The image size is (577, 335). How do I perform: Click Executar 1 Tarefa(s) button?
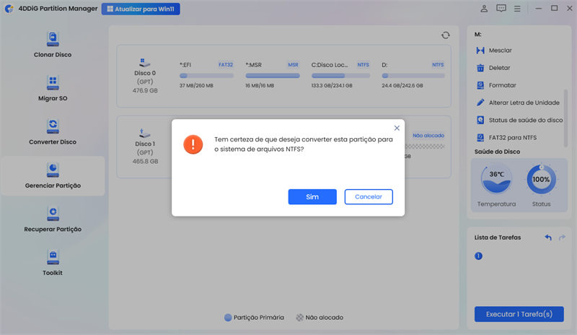coord(519,314)
